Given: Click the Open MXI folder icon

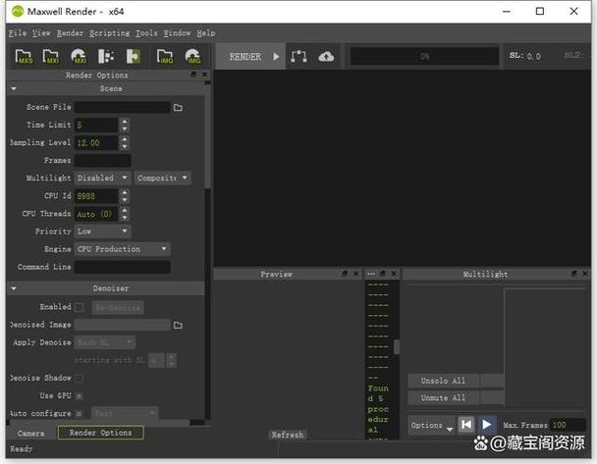Looking at the screenshot, I should coord(51,56).
